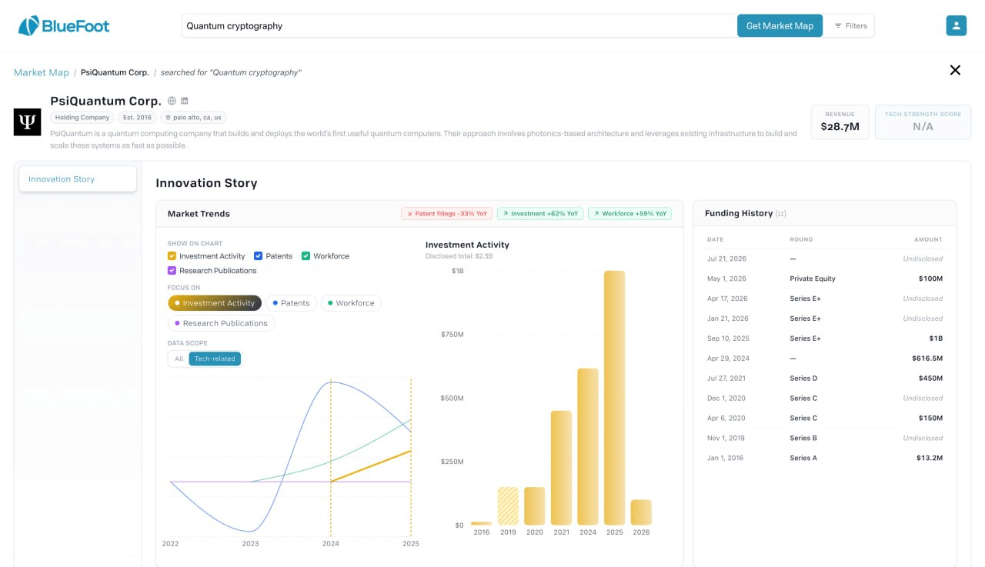Open the Filters options
985x567 pixels.
850,25
